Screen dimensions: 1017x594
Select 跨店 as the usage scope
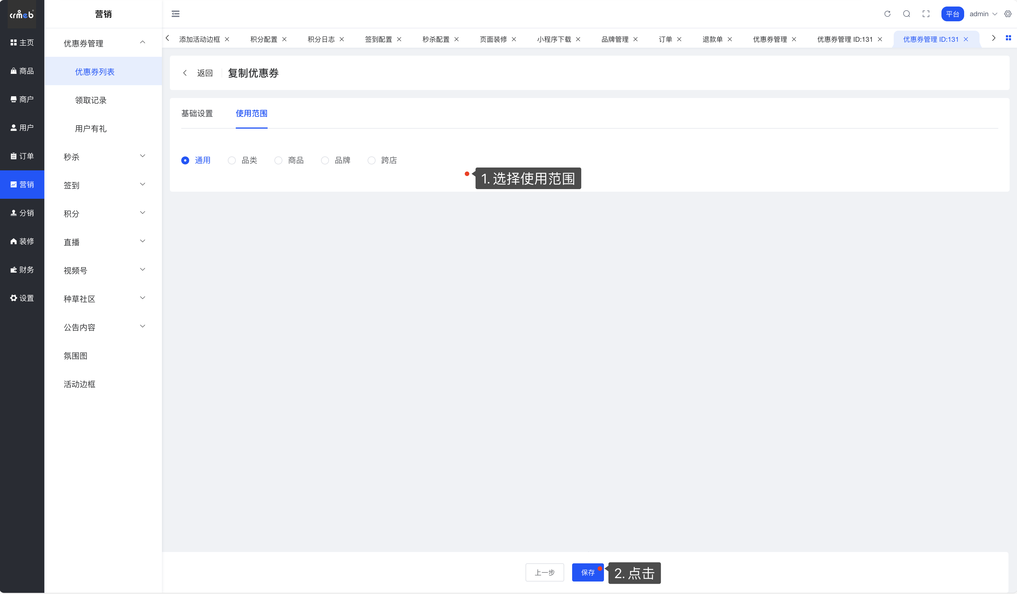(x=371, y=160)
